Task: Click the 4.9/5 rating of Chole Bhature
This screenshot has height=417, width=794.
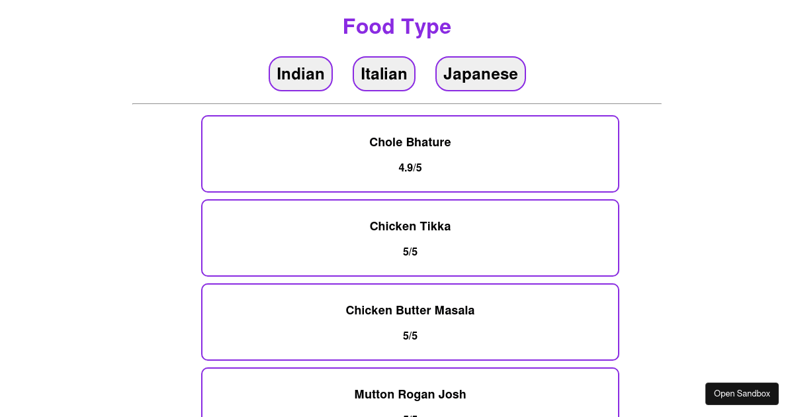Action: point(410,167)
